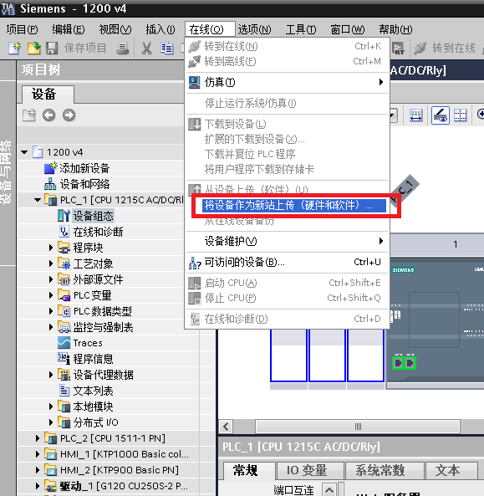The image size is (484, 496).
Task: Click the Copy toolbar icon
Action: click(166, 48)
